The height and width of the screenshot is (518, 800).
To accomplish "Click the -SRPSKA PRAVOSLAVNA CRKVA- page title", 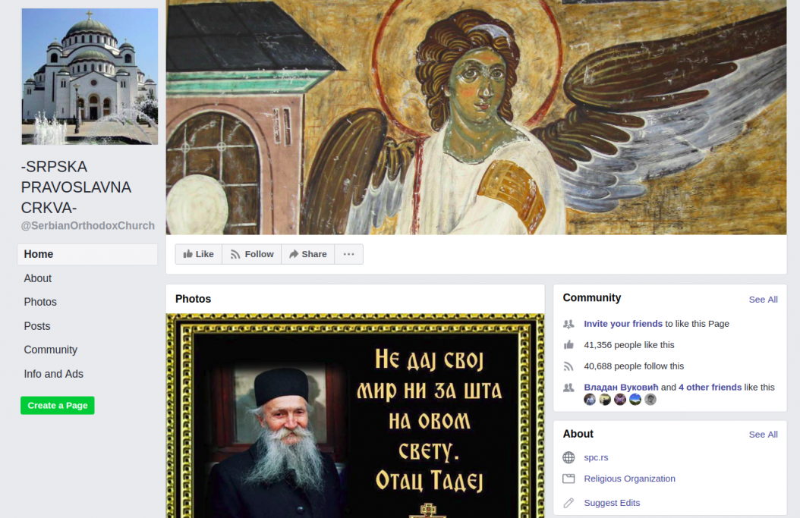I will 76,187.
